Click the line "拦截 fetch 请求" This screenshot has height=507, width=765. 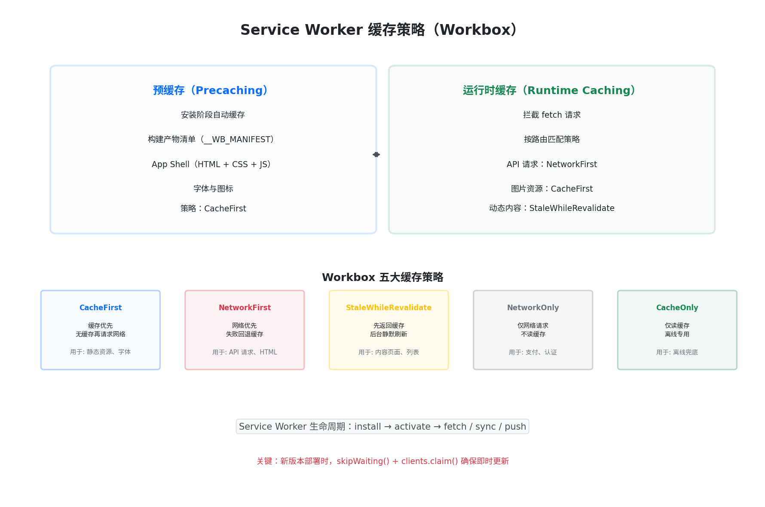pos(552,115)
